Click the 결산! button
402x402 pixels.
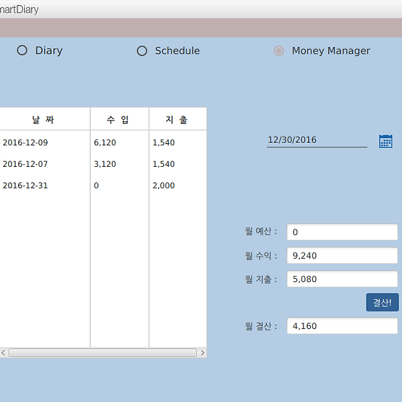point(382,302)
